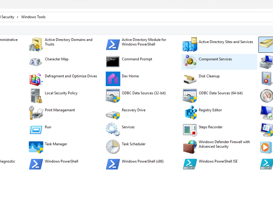Click Windows Tools in the address bar
The width and height of the screenshot is (273, 205).
click(33, 17)
